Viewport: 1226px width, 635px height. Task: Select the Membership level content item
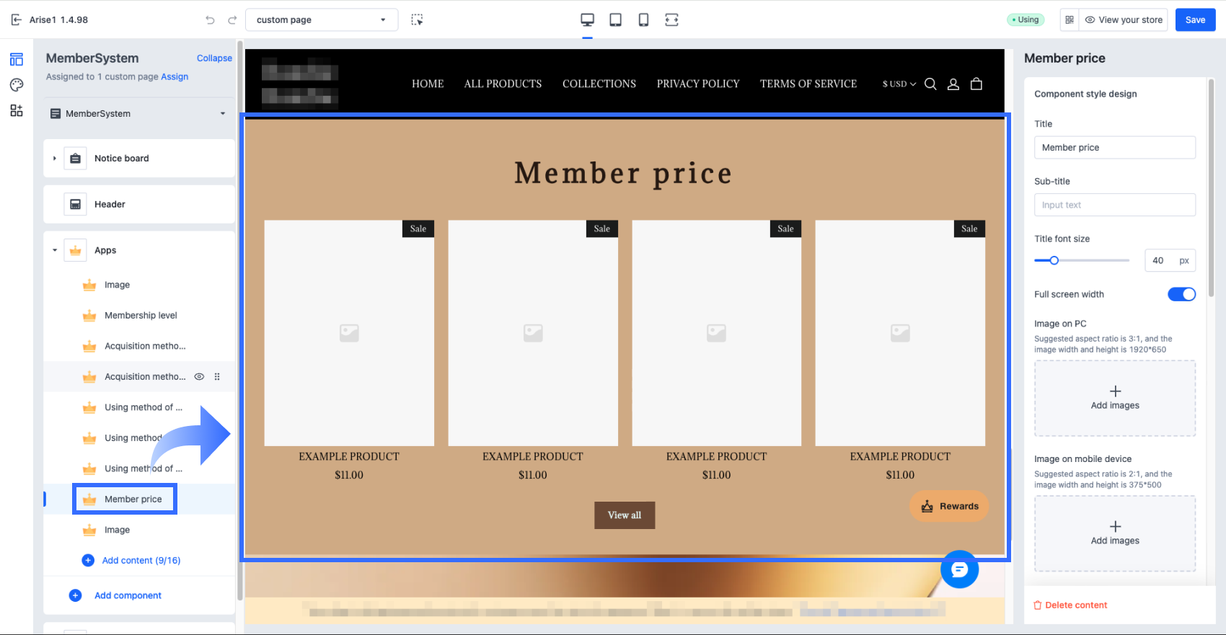tap(140, 316)
